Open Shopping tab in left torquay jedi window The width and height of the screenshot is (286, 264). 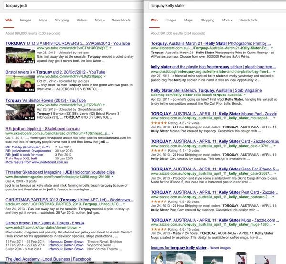click(62, 20)
